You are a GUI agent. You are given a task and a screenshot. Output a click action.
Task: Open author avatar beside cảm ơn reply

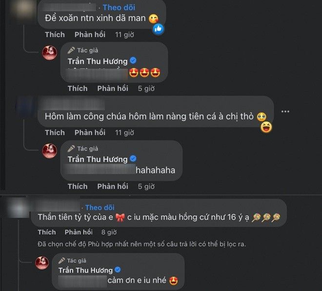[42, 263]
